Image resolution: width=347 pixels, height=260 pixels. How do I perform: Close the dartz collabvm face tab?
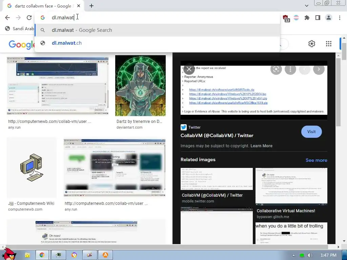pyautogui.click(x=79, y=6)
